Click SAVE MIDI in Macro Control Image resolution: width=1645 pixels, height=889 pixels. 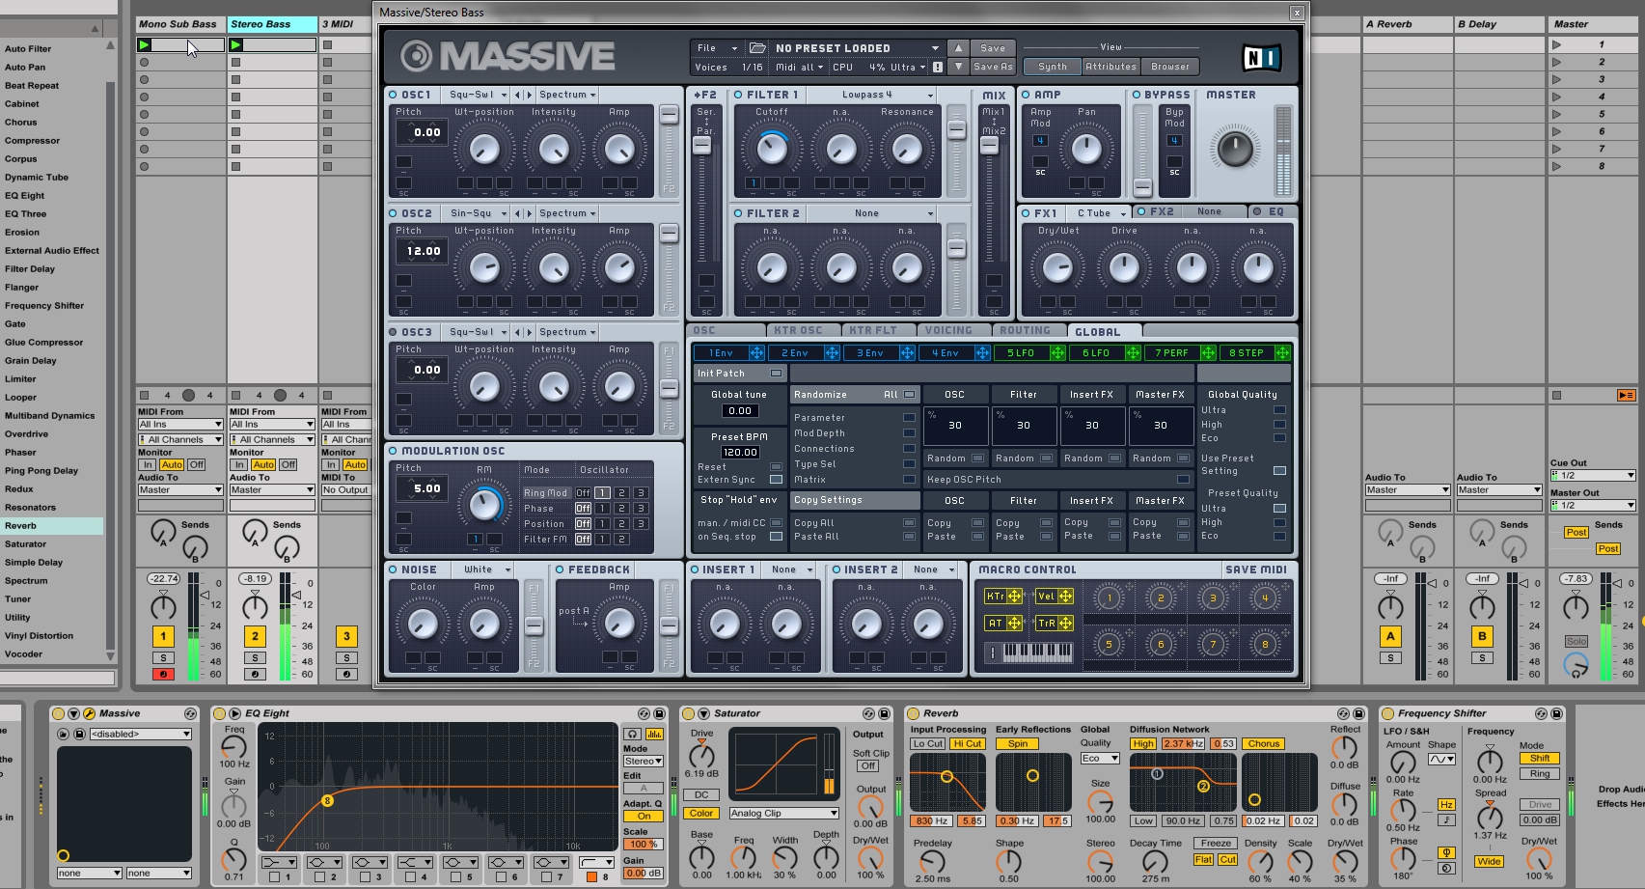pyautogui.click(x=1256, y=570)
